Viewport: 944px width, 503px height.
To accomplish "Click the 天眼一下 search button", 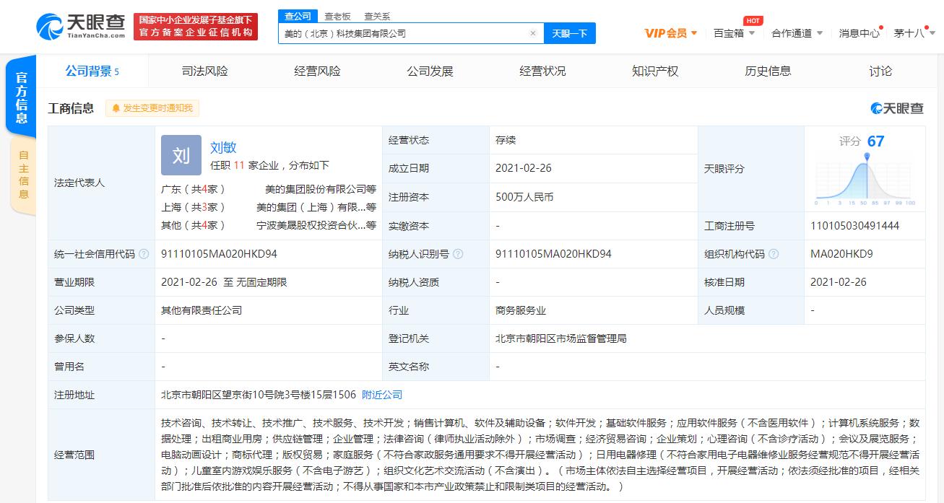I will [570, 33].
